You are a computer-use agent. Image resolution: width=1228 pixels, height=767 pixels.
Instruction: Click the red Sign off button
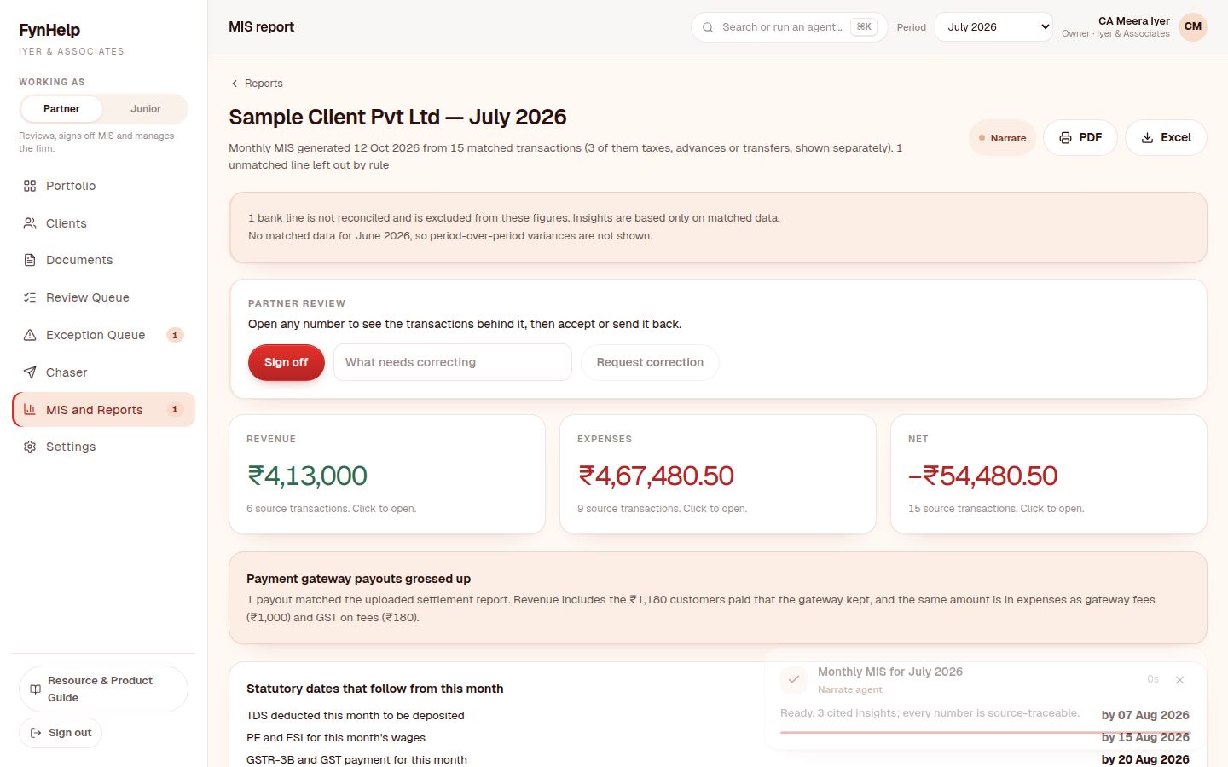coord(286,362)
